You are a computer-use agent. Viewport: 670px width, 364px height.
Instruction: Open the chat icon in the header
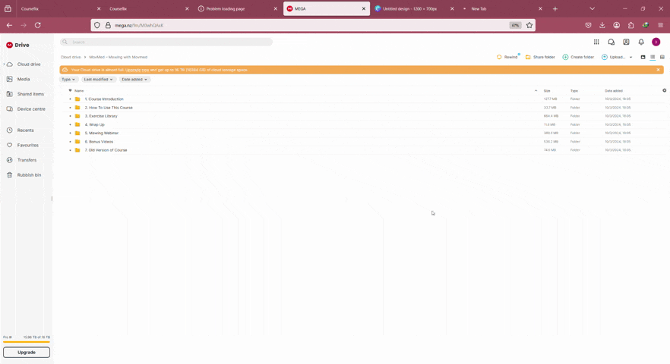pyautogui.click(x=611, y=42)
